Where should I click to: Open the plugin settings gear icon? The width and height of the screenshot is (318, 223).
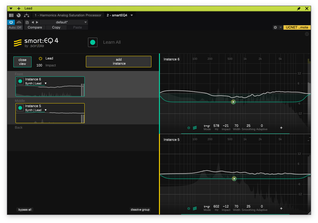click(275, 27)
